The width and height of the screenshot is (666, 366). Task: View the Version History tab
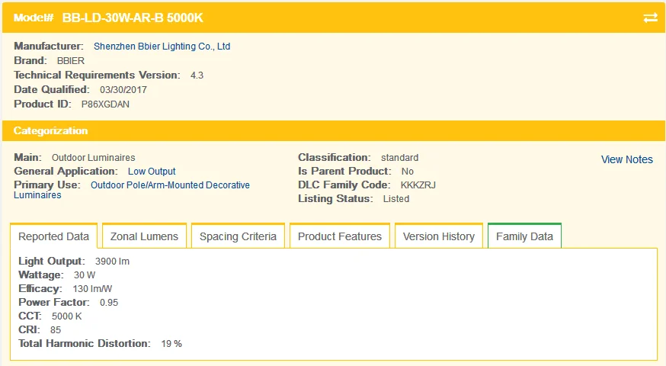[x=439, y=236]
